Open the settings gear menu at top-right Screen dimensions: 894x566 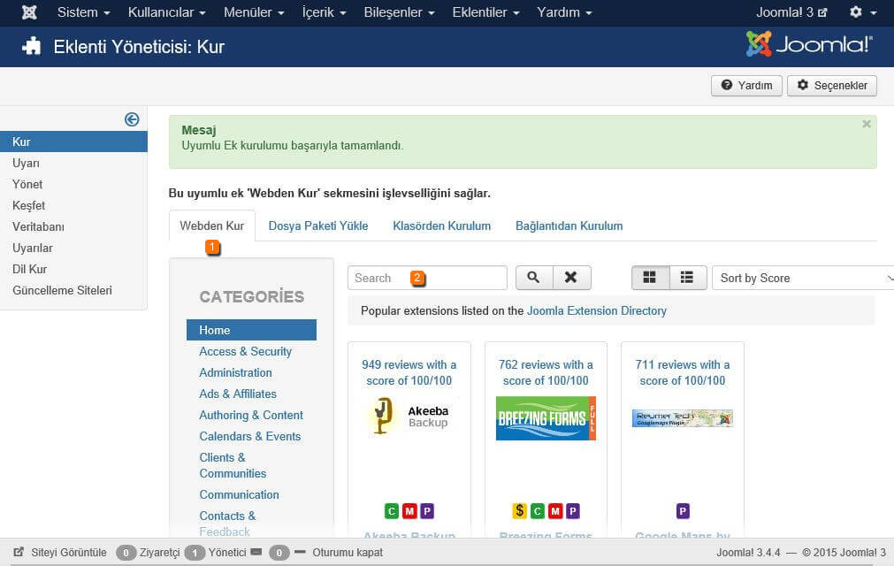(x=862, y=12)
